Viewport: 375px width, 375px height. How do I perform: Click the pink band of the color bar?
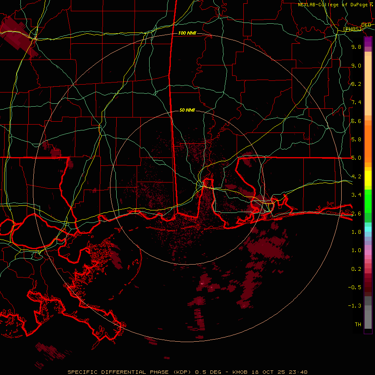tap(368, 252)
